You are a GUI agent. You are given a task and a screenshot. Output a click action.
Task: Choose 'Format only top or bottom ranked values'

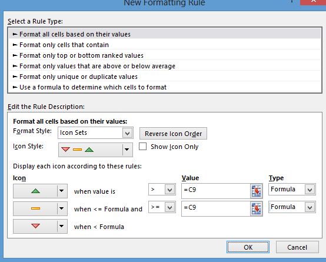[x=165, y=55]
